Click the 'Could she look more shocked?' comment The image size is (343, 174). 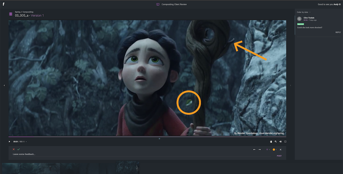[309, 27]
